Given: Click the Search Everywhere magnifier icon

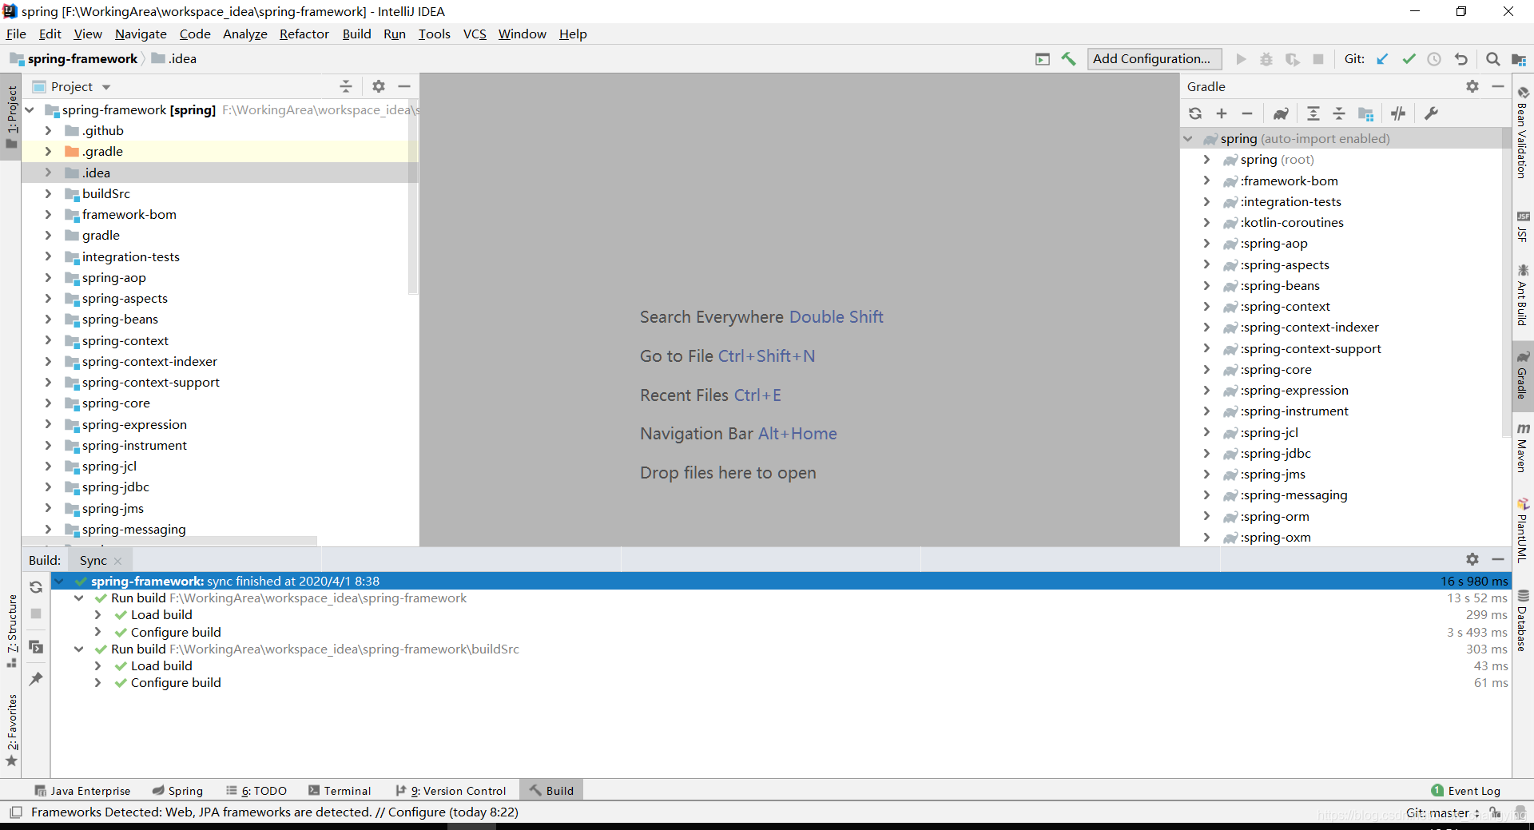Looking at the screenshot, I should pos(1492,59).
